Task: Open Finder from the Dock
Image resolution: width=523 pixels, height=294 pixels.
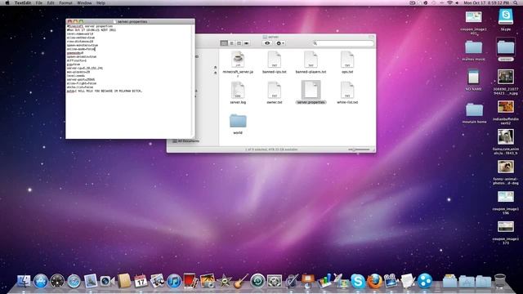Action: 24,281
